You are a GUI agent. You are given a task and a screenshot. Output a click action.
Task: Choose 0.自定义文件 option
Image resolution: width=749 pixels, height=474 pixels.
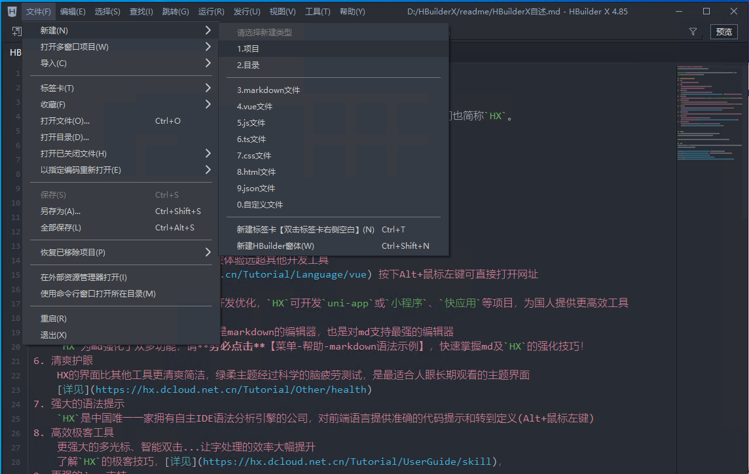(259, 205)
